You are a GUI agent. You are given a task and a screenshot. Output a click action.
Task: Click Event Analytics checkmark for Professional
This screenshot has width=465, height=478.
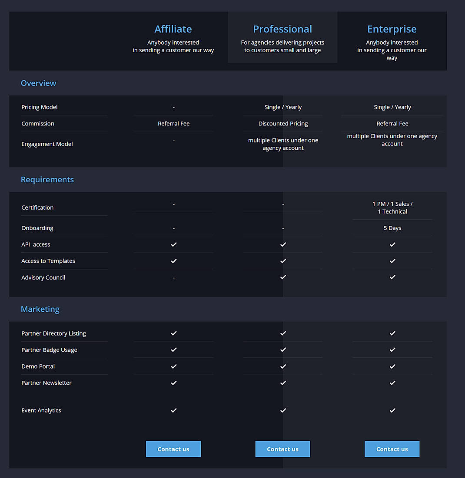click(x=283, y=410)
